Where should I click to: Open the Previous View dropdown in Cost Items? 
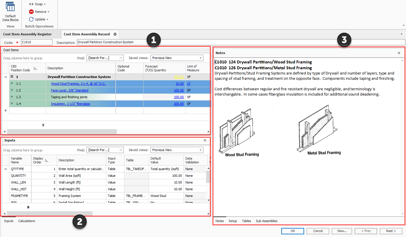[201, 58]
